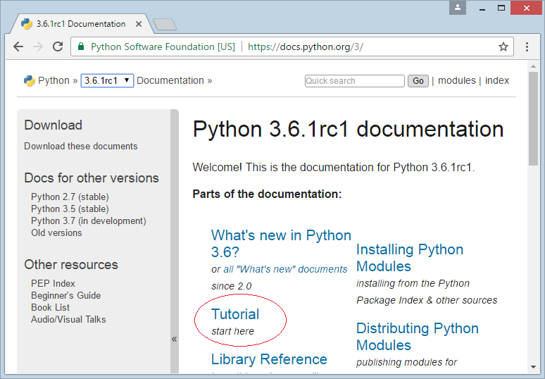Open the Audio/Visual Talks link
This screenshot has width=545, height=379.
click(68, 320)
